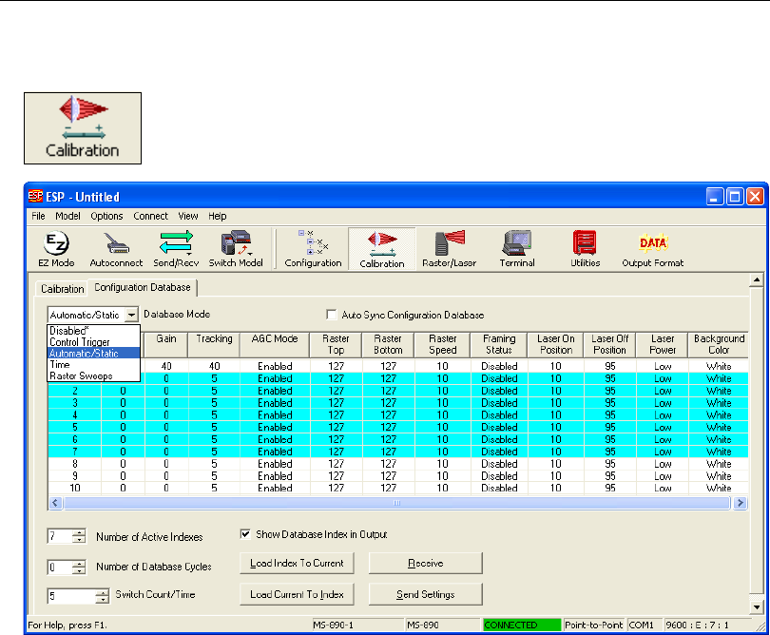Select Control Trigger in the mode list

click(x=80, y=342)
